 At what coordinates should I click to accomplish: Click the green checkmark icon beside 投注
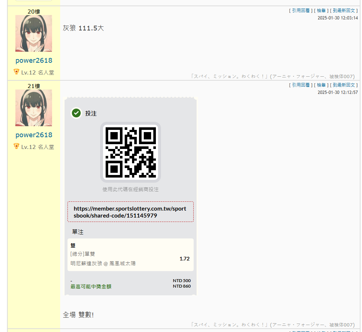[x=76, y=113]
